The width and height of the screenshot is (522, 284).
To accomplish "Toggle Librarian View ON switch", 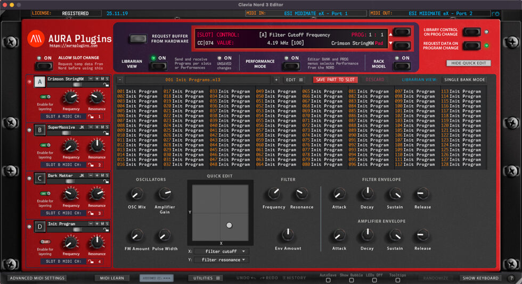I will [159, 66].
